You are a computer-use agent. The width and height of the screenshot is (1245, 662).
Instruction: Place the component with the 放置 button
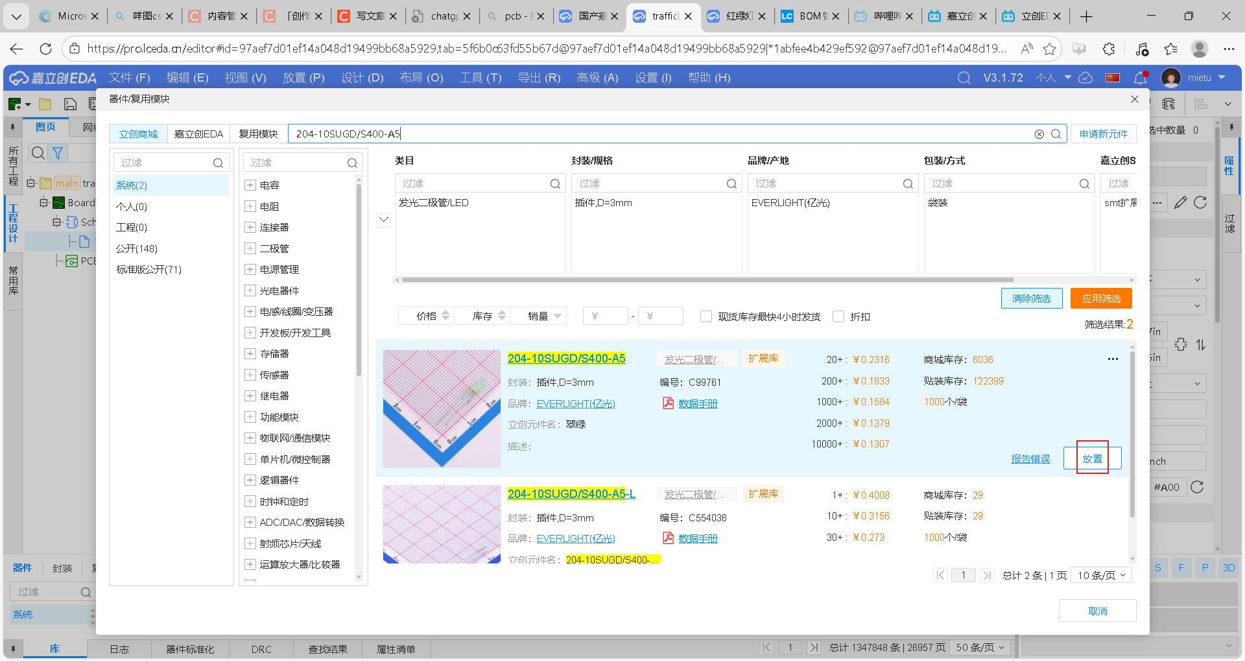click(1091, 458)
